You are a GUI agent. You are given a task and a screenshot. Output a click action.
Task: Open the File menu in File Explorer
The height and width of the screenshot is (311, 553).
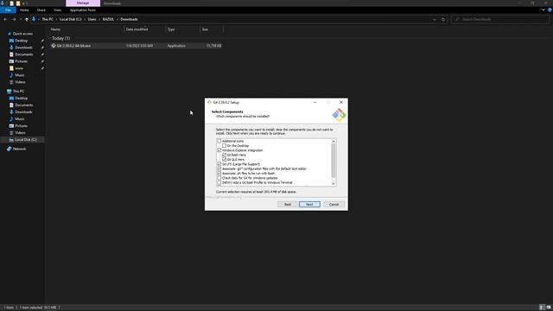pyautogui.click(x=8, y=10)
